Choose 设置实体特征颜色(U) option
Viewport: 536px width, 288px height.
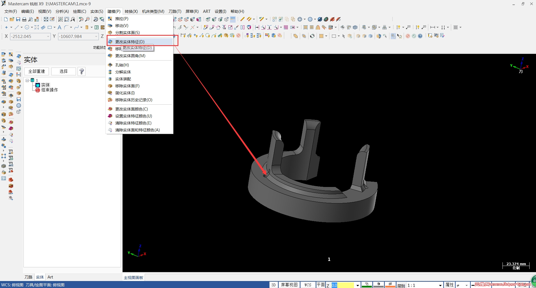coord(140,116)
